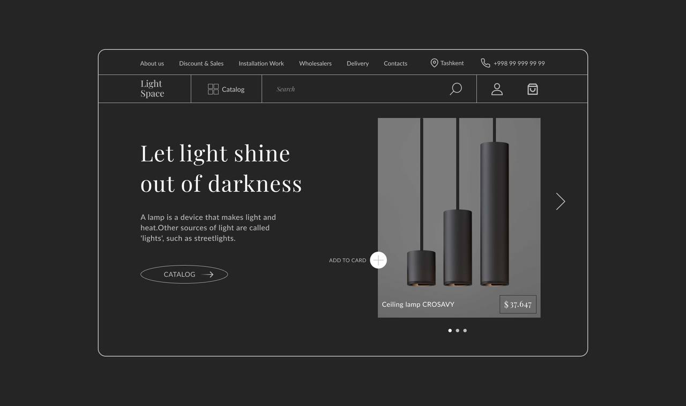Open the Wholesalers link

(x=315, y=63)
